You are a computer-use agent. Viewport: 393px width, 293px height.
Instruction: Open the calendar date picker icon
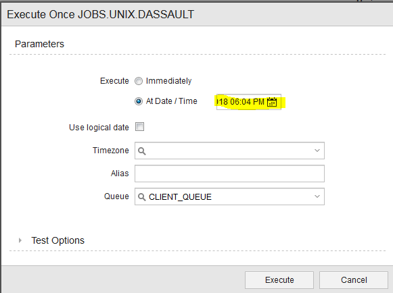pos(272,102)
